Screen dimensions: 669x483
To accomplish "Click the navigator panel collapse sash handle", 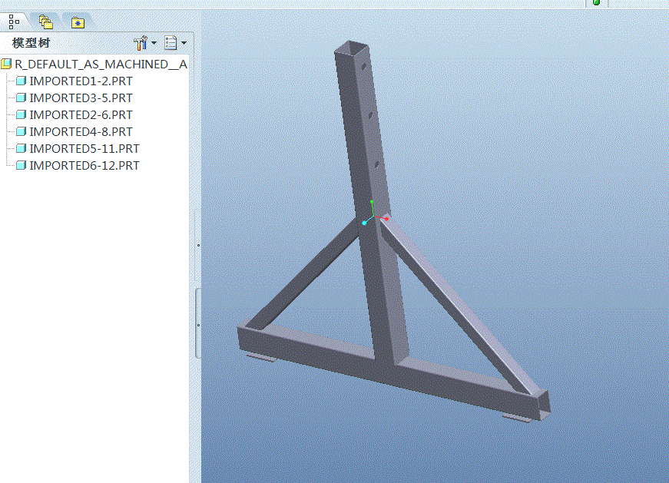I will coord(198,323).
